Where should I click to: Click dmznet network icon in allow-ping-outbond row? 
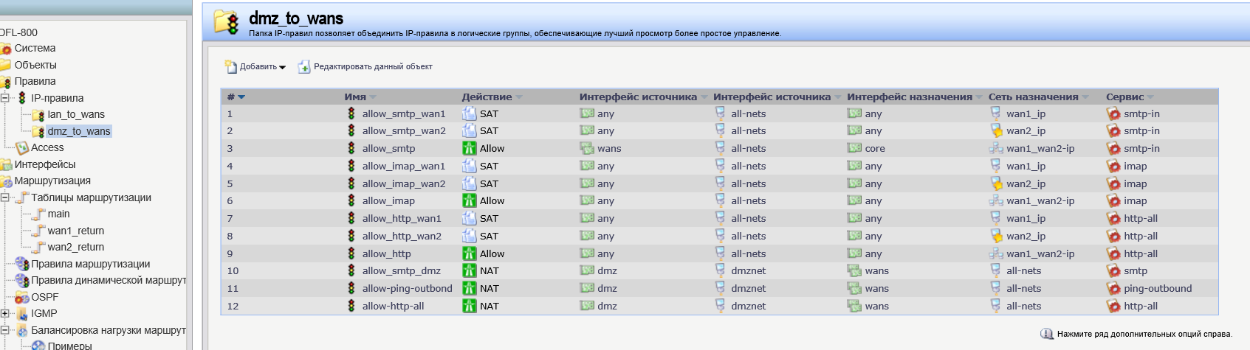pos(720,288)
